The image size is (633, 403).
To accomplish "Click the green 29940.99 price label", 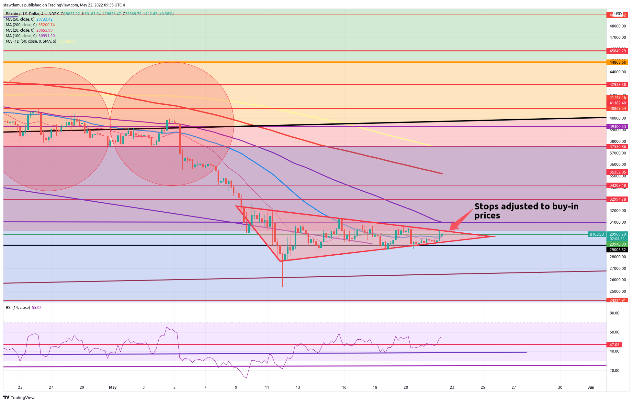I will (x=617, y=244).
